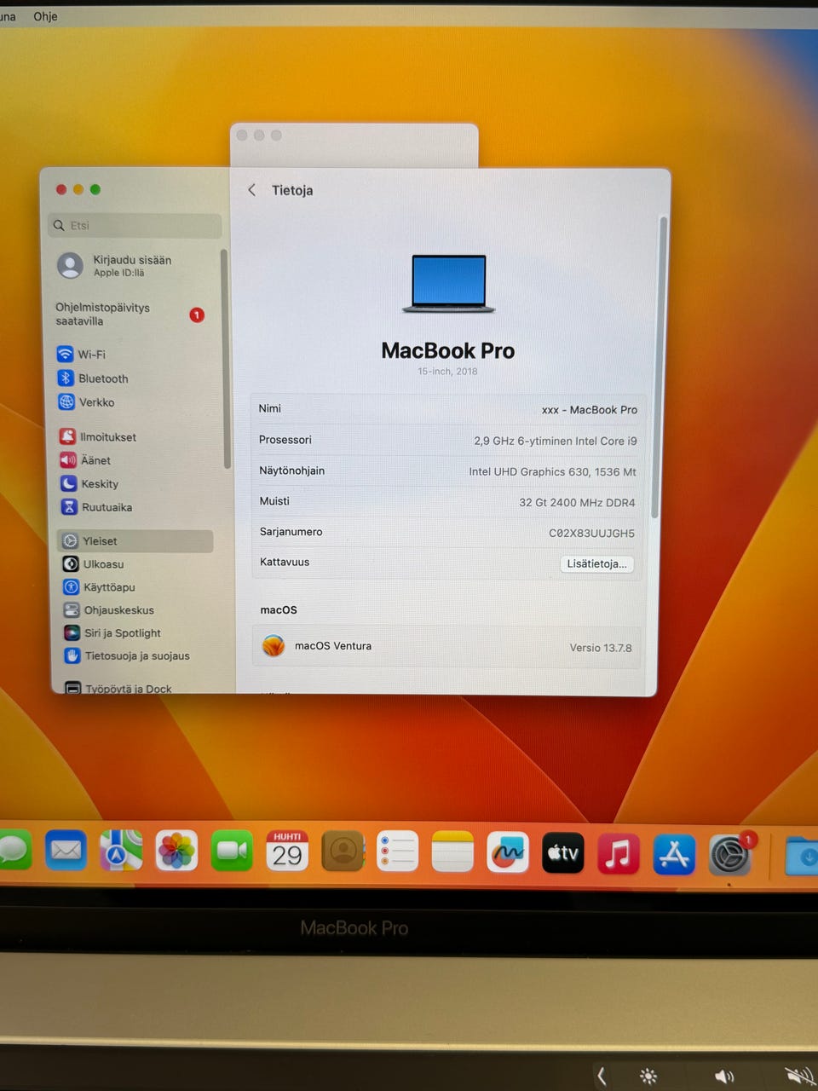
Task: Click the Lisätietoja… coverage button
Action: [x=596, y=563]
